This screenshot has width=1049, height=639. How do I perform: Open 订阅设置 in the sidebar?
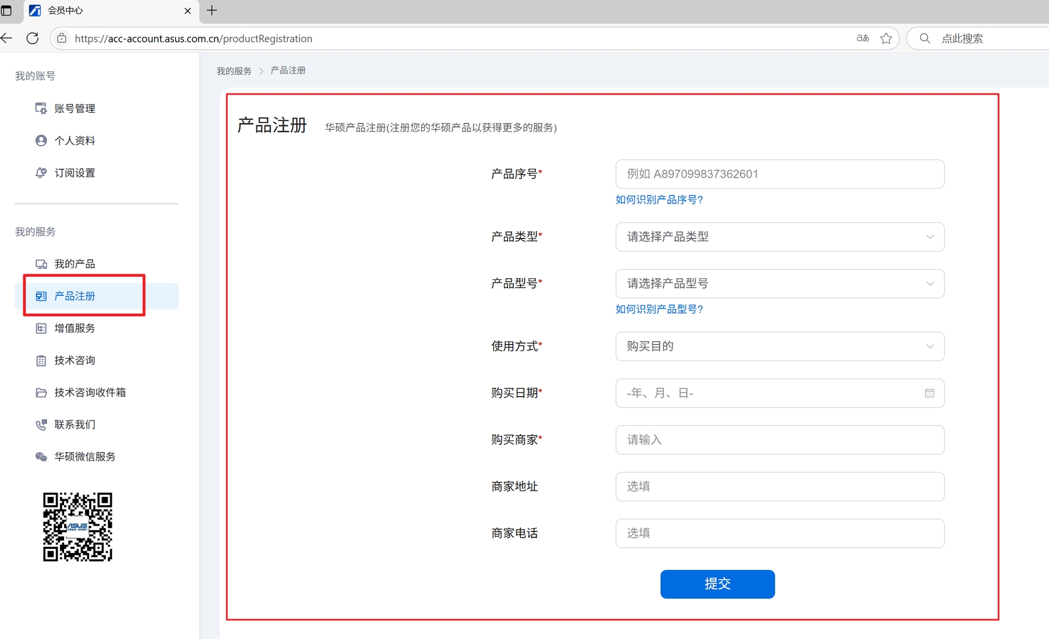tap(74, 173)
